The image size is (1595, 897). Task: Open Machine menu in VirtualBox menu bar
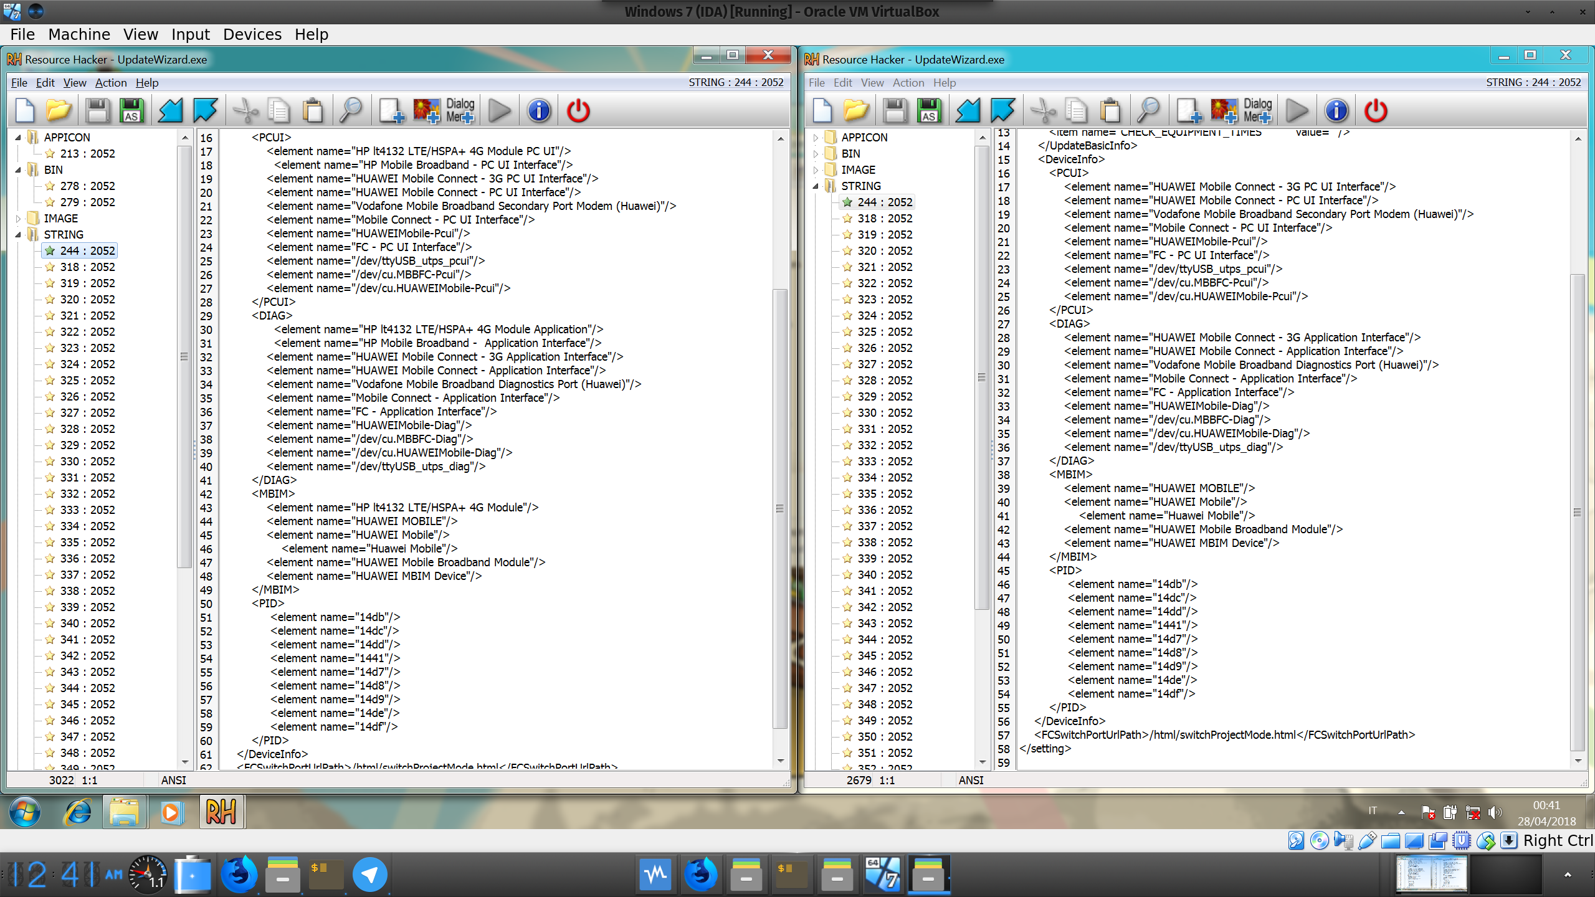[79, 34]
